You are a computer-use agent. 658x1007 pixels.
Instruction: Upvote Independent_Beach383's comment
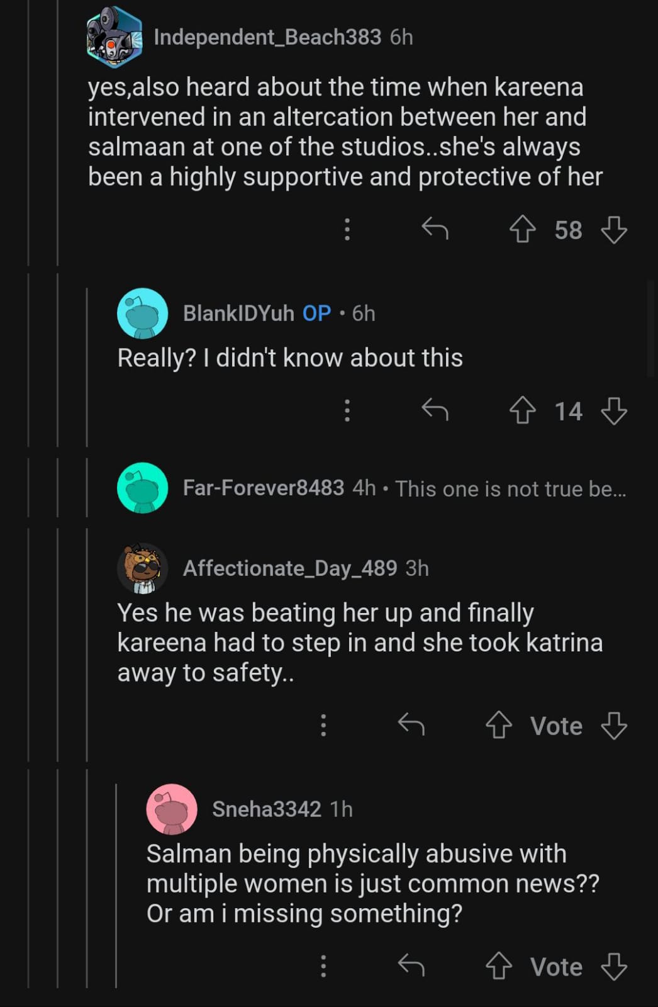[521, 230]
